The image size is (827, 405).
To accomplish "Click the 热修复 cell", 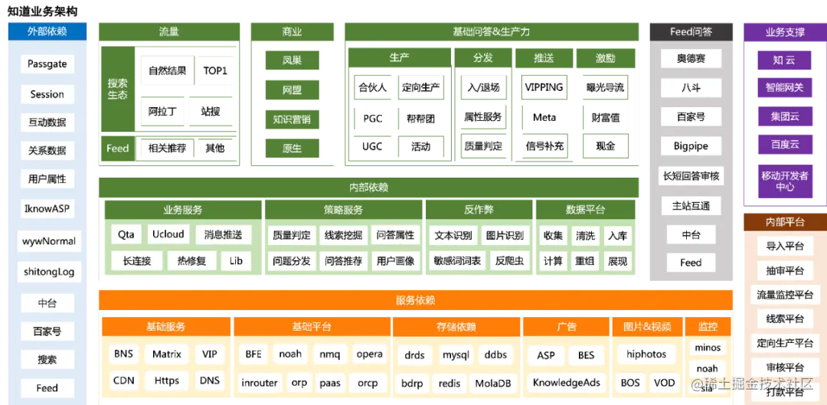I will click(192, 260).
